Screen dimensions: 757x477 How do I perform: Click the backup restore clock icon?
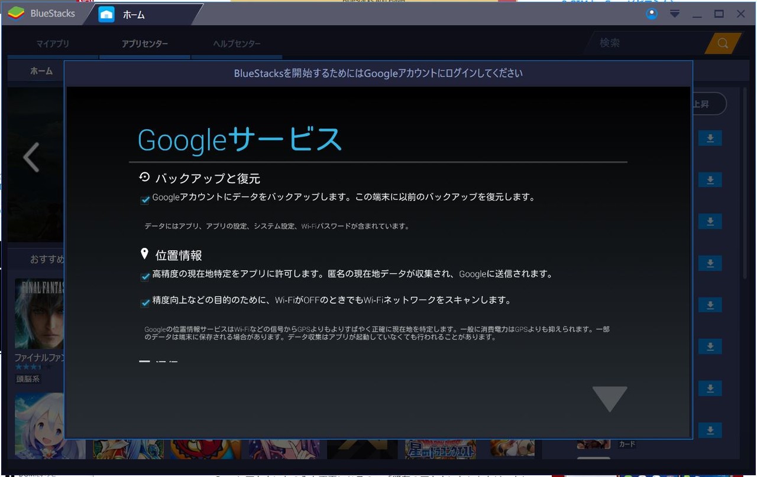coord(144,177)
